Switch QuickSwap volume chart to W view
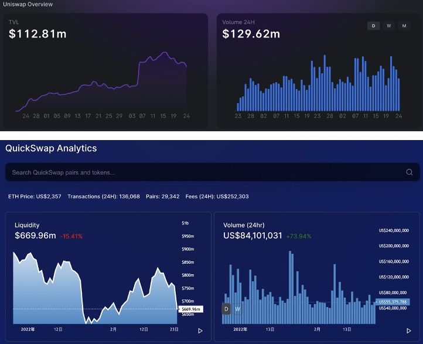The width and height of the screenshot is (423, 344). point(237,309)
